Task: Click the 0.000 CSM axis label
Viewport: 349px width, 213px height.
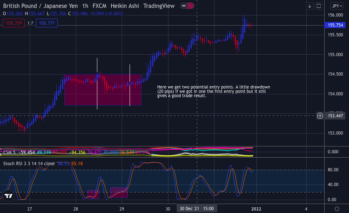Action: pyautogui.click(x=333, y=152)
